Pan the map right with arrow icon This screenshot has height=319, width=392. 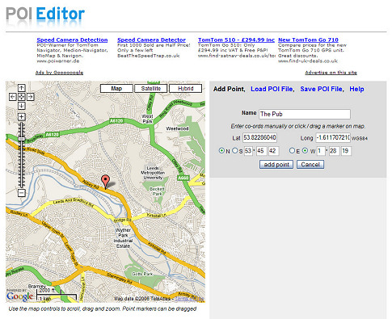pos(30,97)
